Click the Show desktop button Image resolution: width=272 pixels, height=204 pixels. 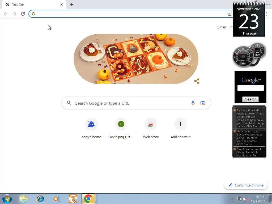coord(270,199)
